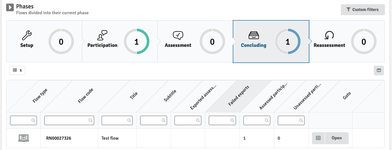Screen dimensions: 392x150
Task: Open the Test flow row
Action: [337, 138]
